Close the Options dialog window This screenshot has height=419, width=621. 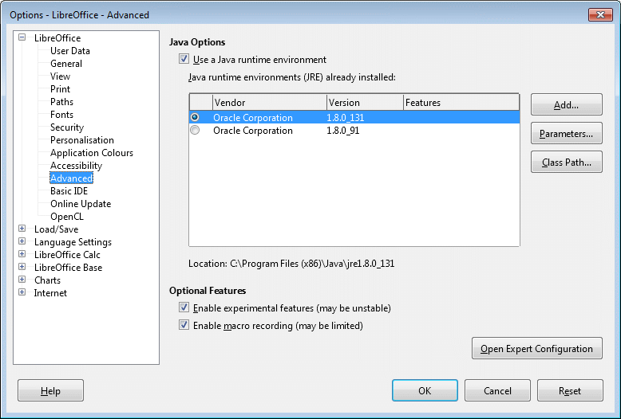600,14
